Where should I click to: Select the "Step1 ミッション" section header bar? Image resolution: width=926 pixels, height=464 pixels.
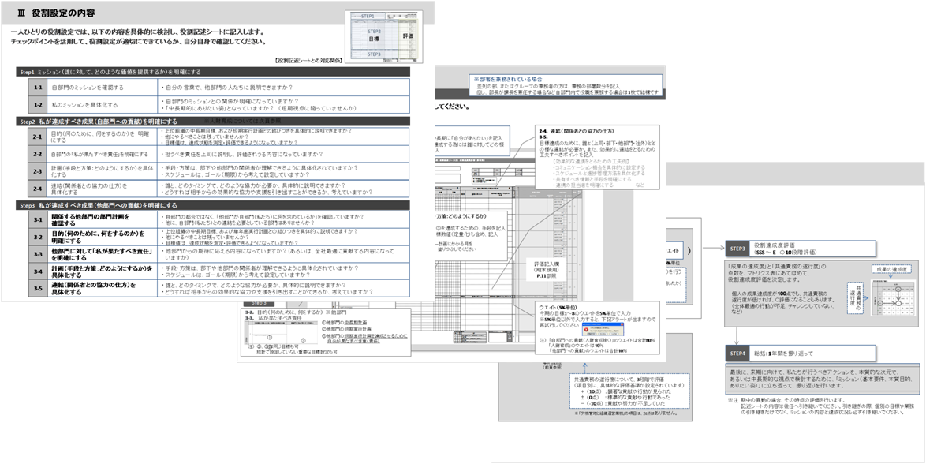213,72
